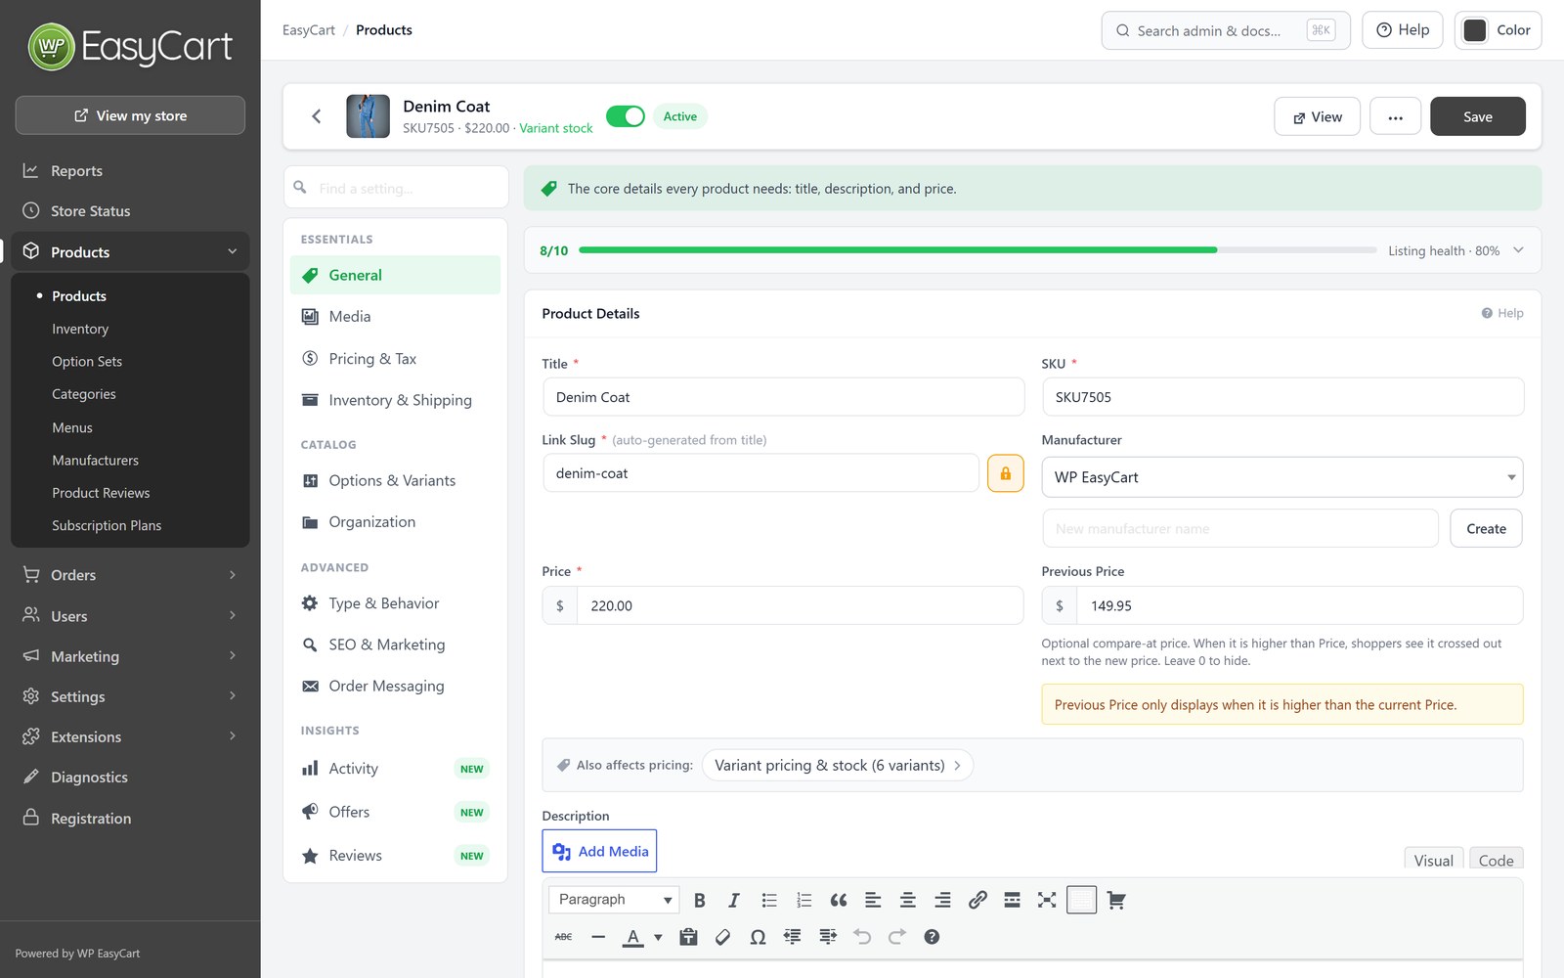This screenshot has height=978, width=1564.
Task: Open the Media settings section
Action: [395, 317]
